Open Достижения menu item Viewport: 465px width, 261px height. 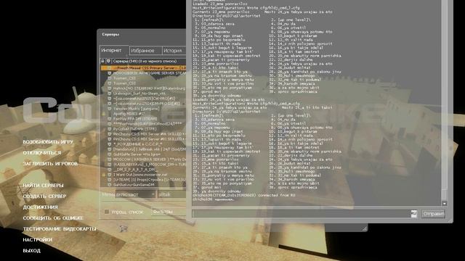41,207
